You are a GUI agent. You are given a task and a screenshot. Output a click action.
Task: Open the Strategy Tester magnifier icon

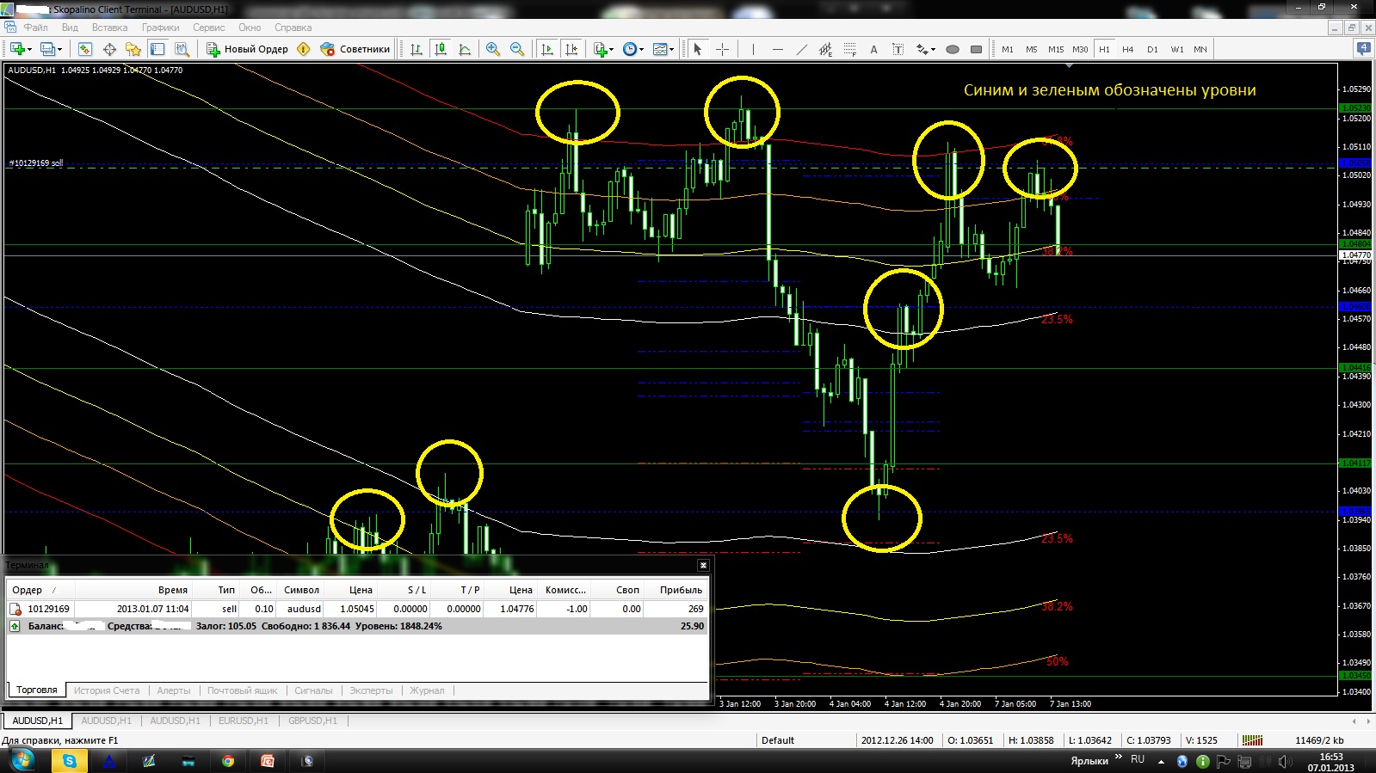click(x=182, y=49)
